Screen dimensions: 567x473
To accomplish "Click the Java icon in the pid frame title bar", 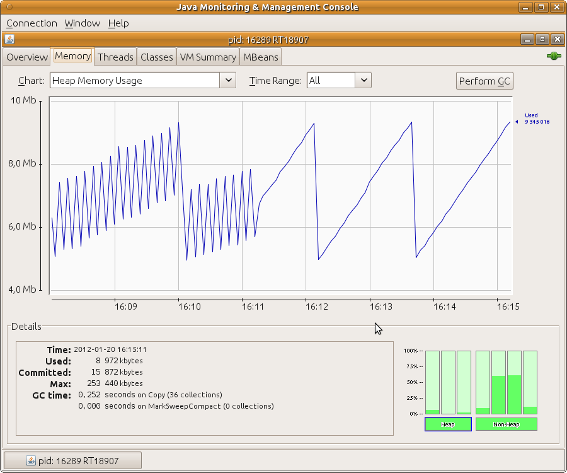I will point(9,39).
